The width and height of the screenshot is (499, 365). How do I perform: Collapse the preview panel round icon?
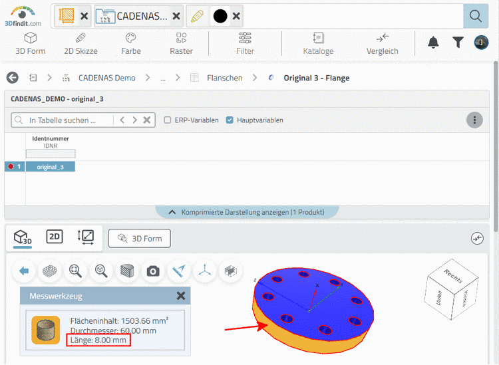click(477, 239)
